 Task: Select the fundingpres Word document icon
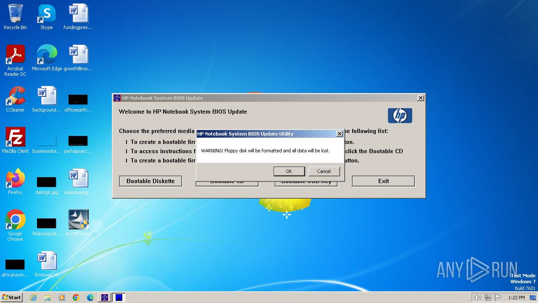pos(78,17)
